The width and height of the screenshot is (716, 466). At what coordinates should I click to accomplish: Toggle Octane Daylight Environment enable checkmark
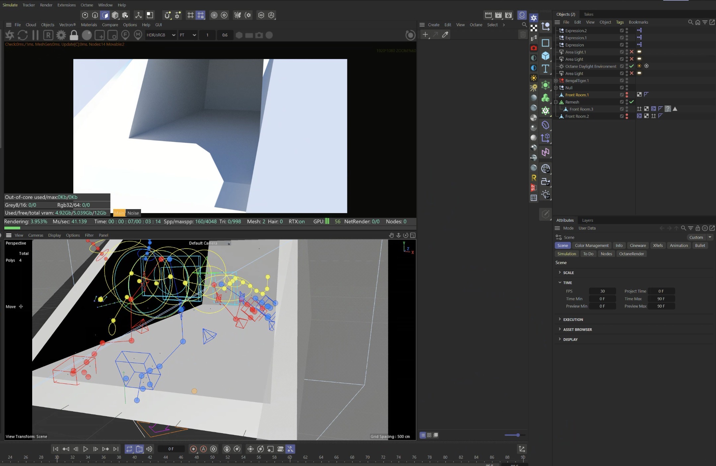pyautogui.click(x=632, y=66)
